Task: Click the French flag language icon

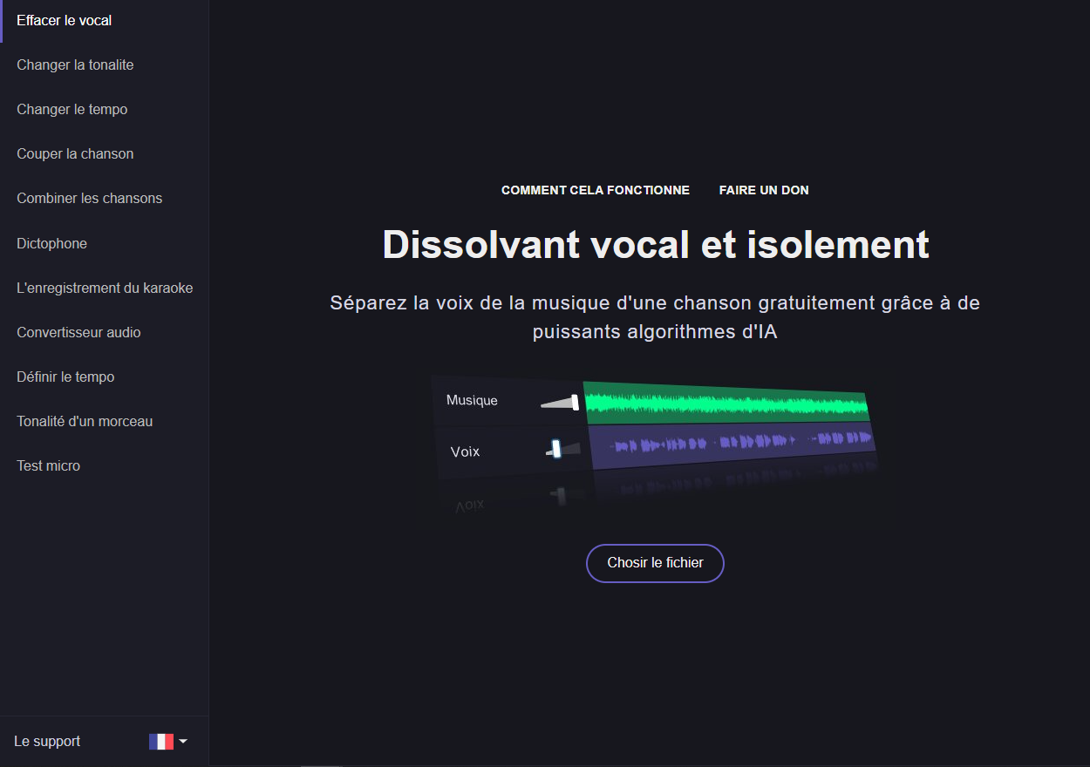Action: 161,742
